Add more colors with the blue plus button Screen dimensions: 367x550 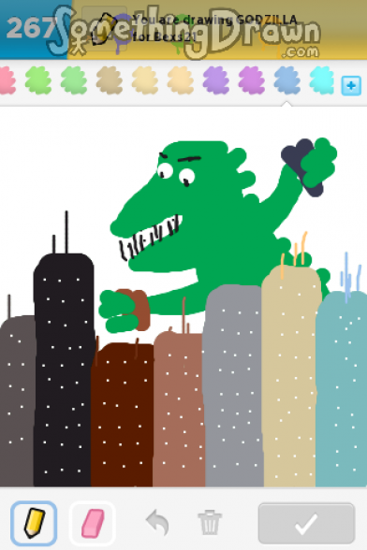351,86
